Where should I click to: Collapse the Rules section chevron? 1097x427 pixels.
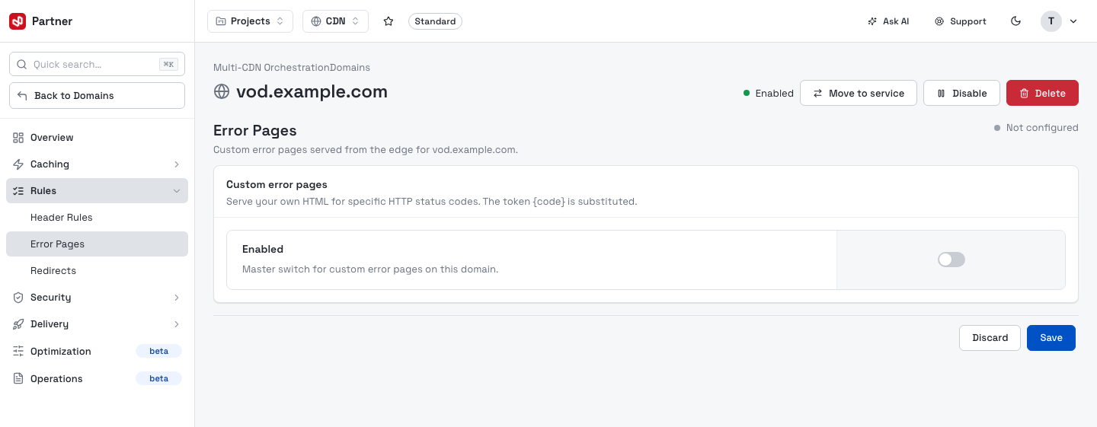click(177, 191)
